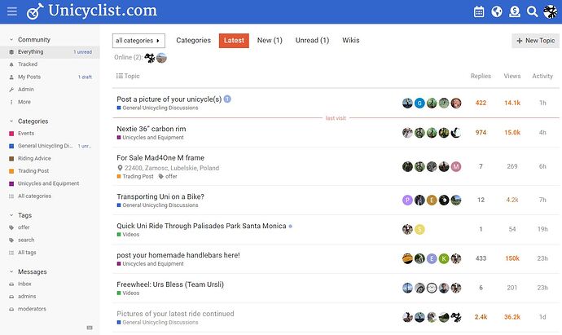Open the donation dollar icon
Screen dimensions: 562x335
515,11
